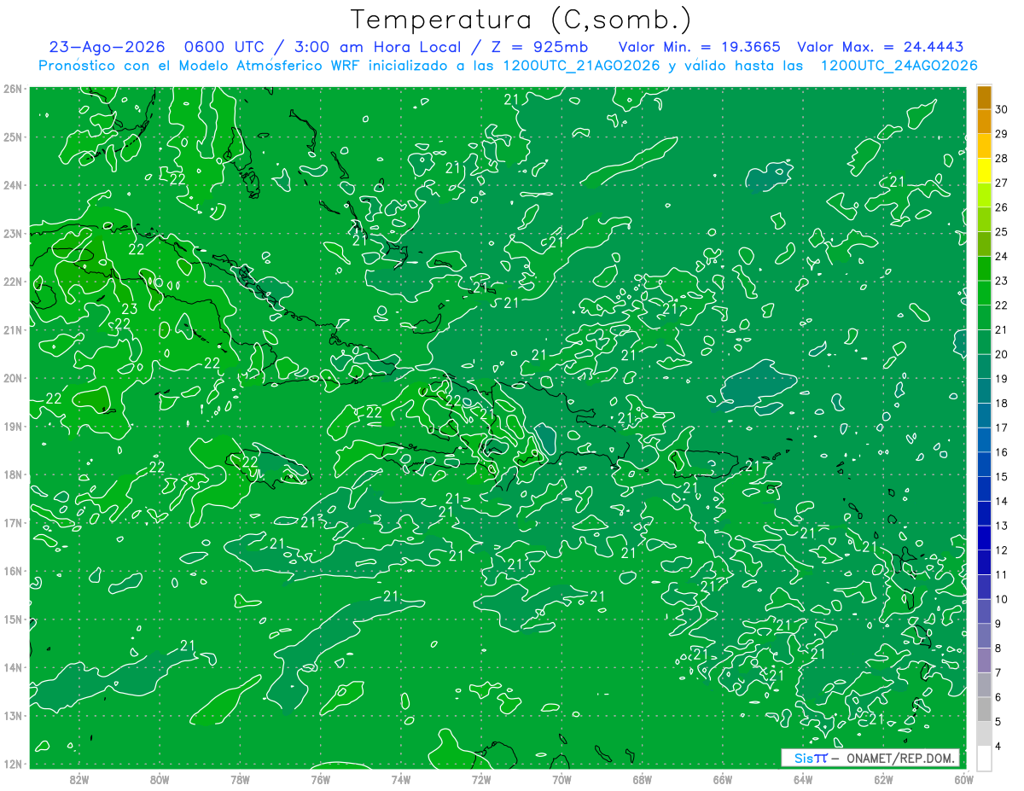The height and width of the screenshot is (791, 1024).
Task: Click the "28" label on color scale
Action: pos(1002,158)
